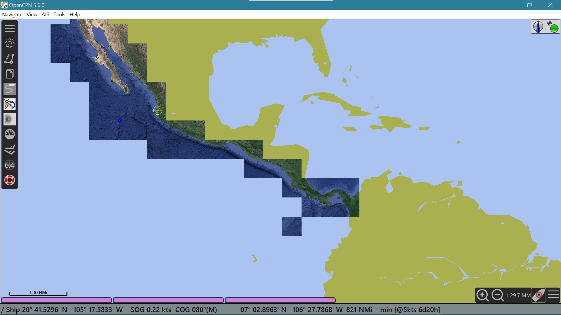Toggle the grey S-shaped track plugin
The height and width of the screenshot is (315, 561).
(x=9, y=89)
